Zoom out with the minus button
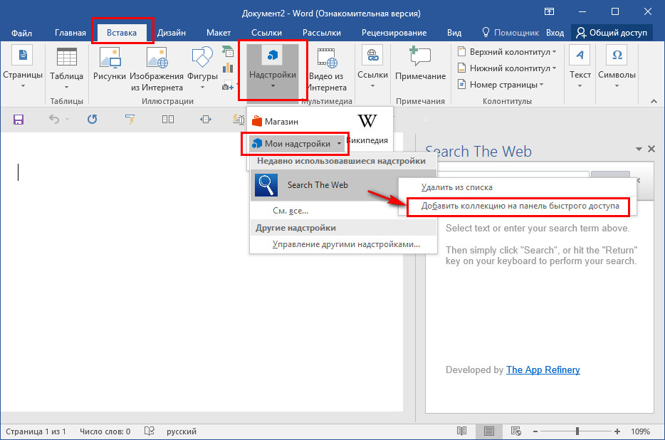The height and width of the screenshot is (440, 665). (x=535, y=431)
